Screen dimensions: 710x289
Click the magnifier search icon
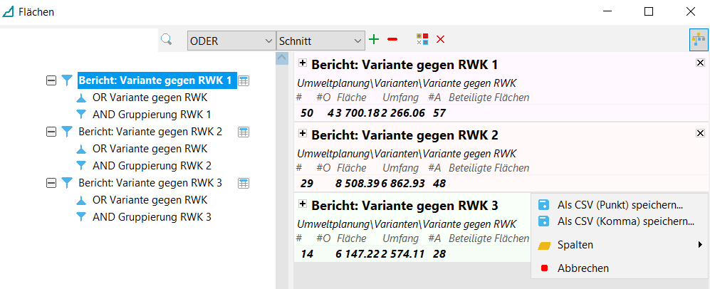[167, 40]
